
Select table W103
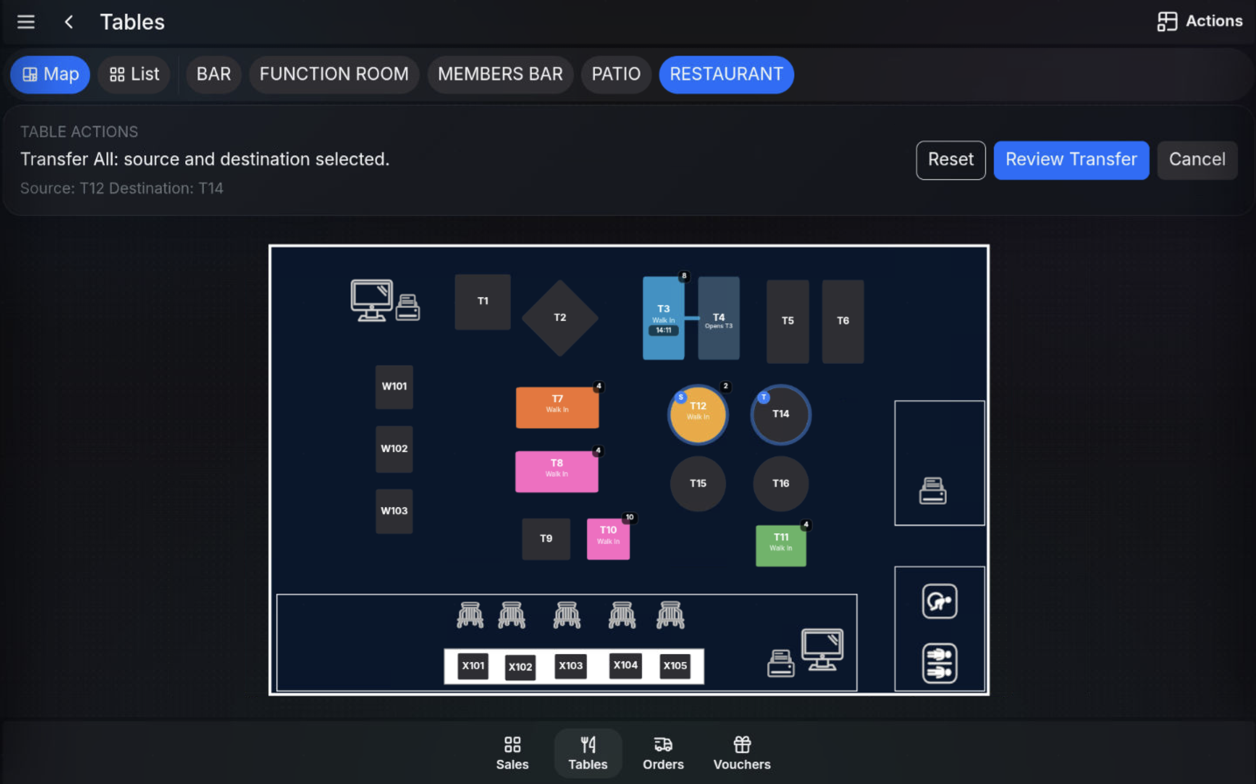(394, 511)
